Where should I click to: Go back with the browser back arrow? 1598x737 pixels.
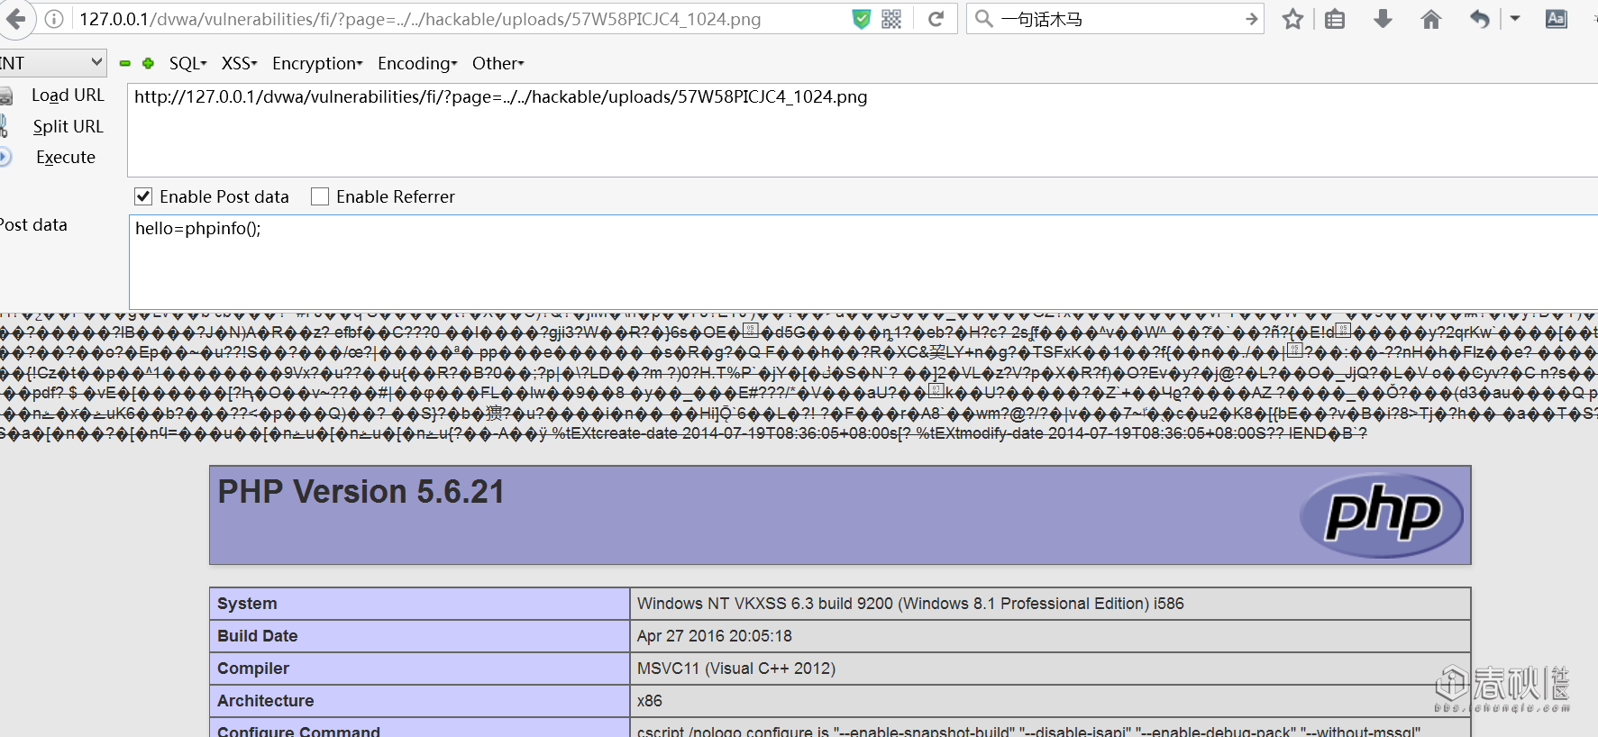(15, 19)
